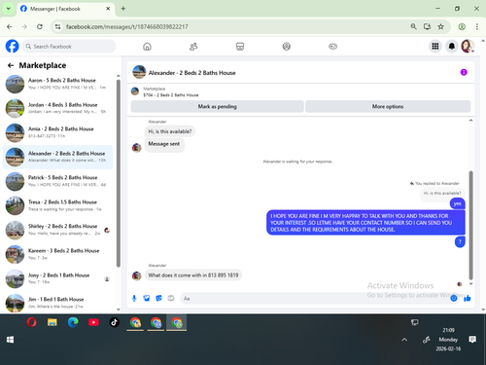Click the chat messages scrollbar
This screenshot has height=365, width=486.
pos(470,225)
